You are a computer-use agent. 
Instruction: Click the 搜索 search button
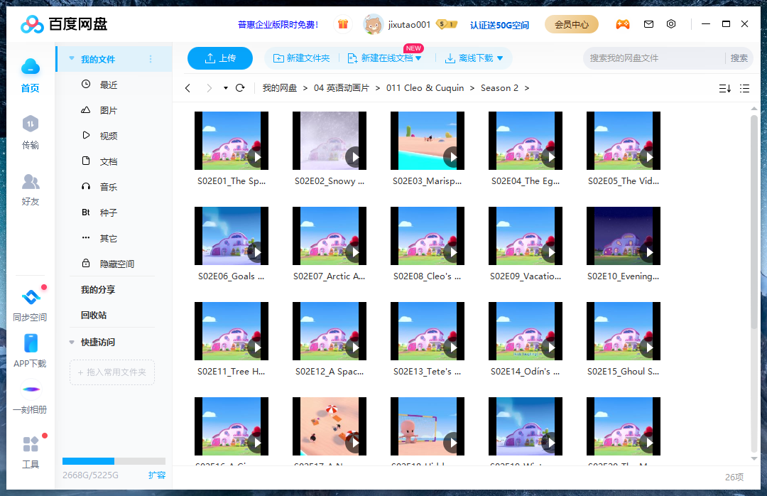click(x=739, y=58)
